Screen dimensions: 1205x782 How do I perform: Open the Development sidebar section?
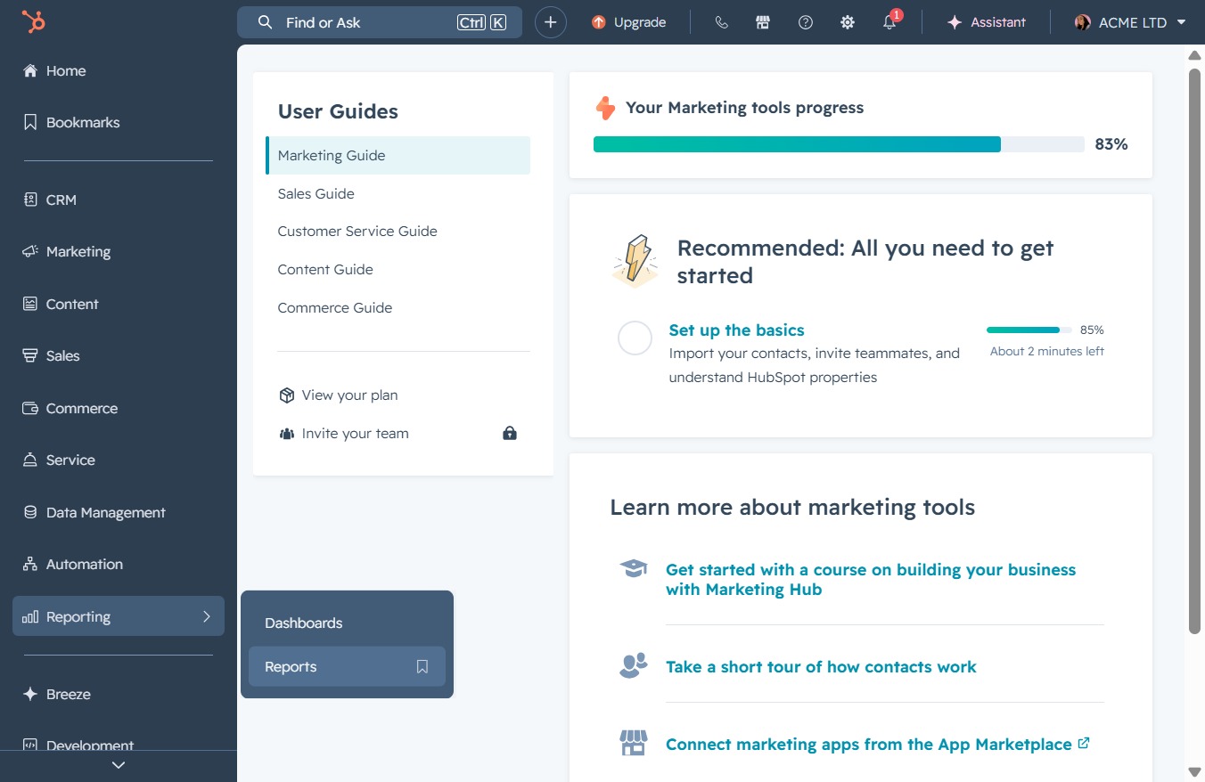(119, 745)
